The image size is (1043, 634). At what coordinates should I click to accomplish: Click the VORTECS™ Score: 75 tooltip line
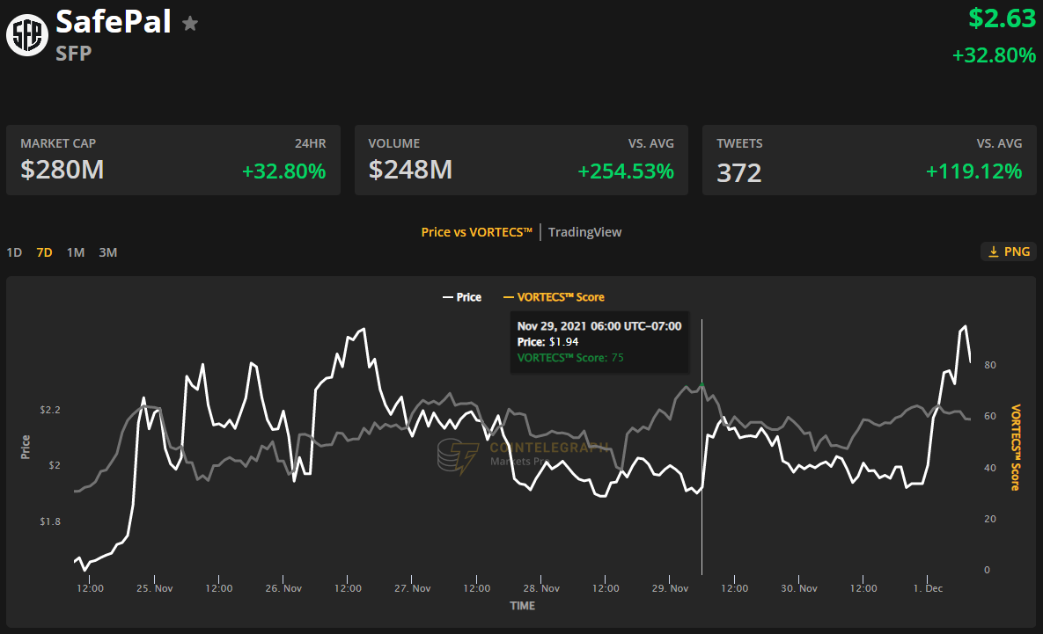pyautogui.click(x=570, y=358)
